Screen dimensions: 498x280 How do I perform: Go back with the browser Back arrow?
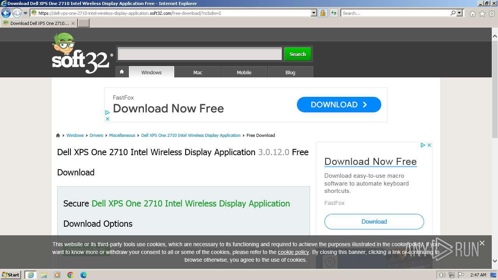coord(6,13)
